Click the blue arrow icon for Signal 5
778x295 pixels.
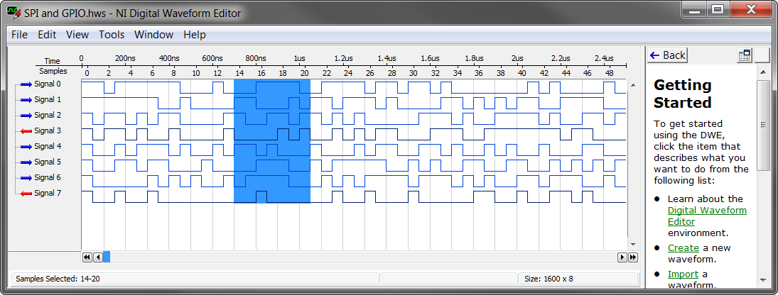point(26,162)
